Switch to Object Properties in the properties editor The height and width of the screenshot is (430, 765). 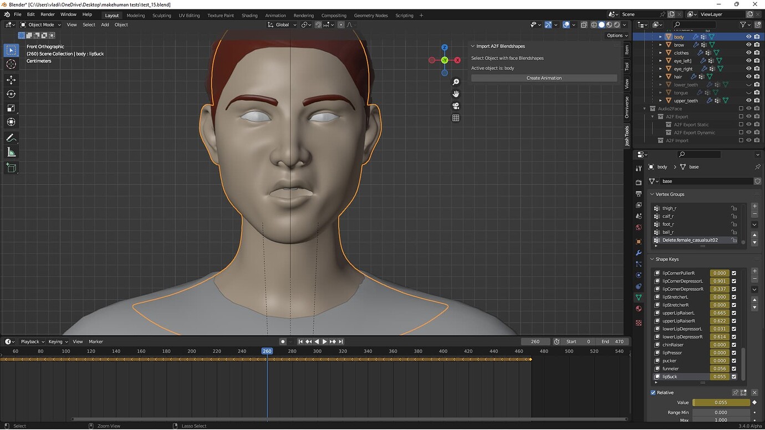point(638,241)
